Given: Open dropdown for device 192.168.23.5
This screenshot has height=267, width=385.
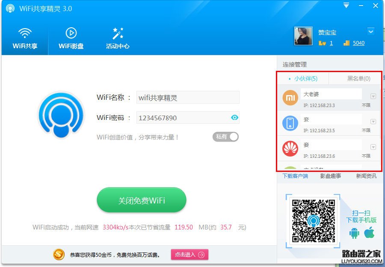Looking at the screenshot, I should click(373, 122).
